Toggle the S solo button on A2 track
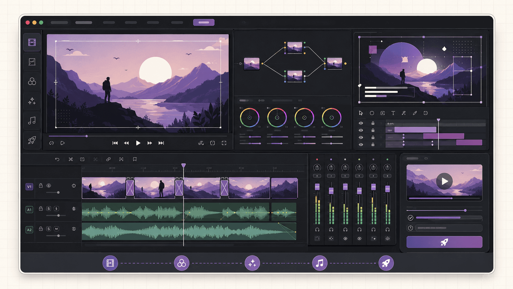Screen dimensions: 513x289 48,229
